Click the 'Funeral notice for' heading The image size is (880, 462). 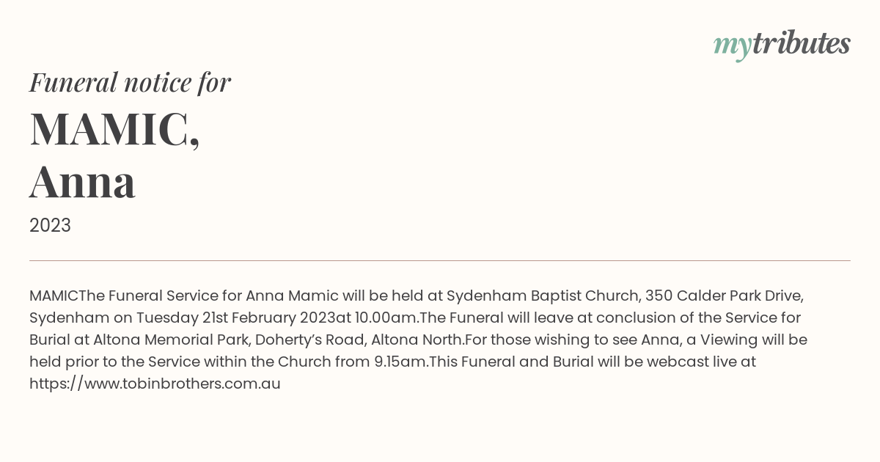[x=130, y=82]
